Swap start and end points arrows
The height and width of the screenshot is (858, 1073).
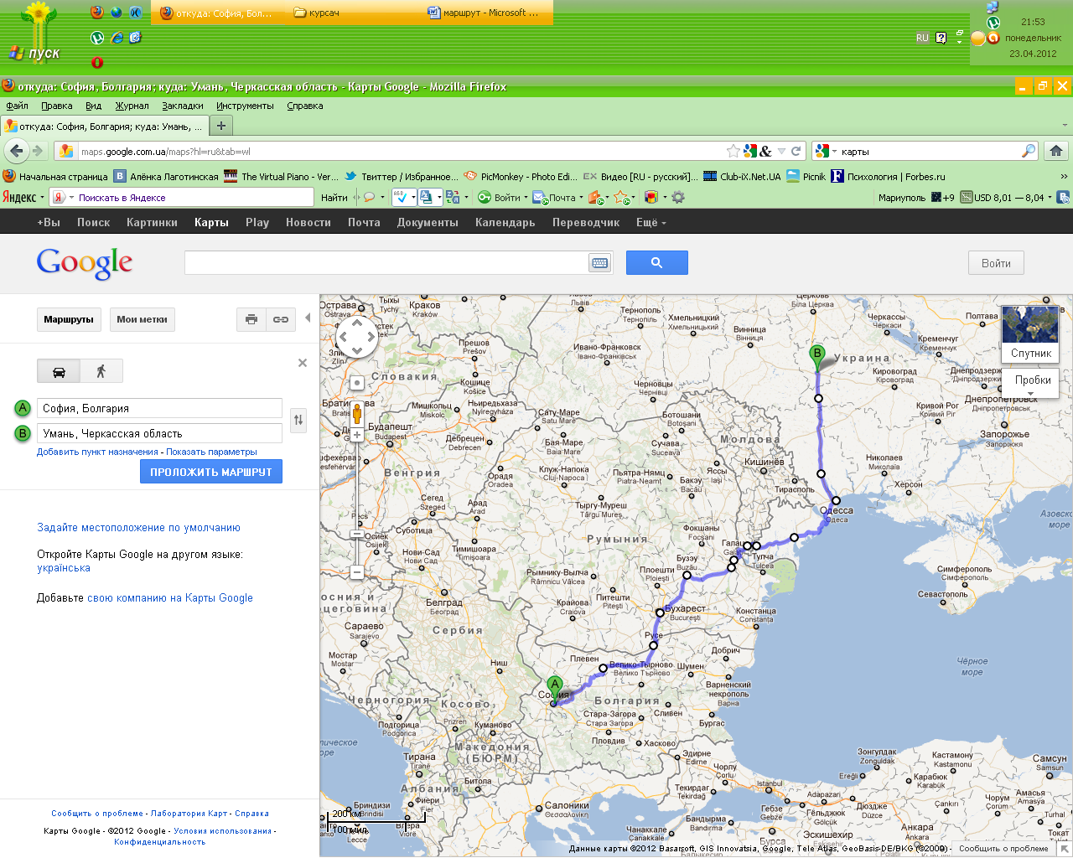coord(298,420)
